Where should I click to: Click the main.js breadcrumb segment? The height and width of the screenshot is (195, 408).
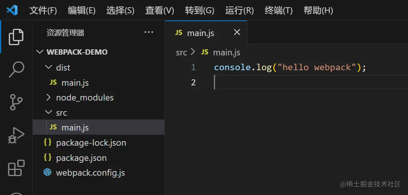[226, 53]
